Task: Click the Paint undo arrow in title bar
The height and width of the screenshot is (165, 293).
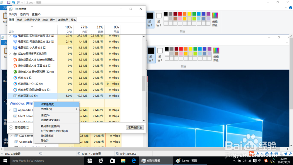Action: click(13, 2)
